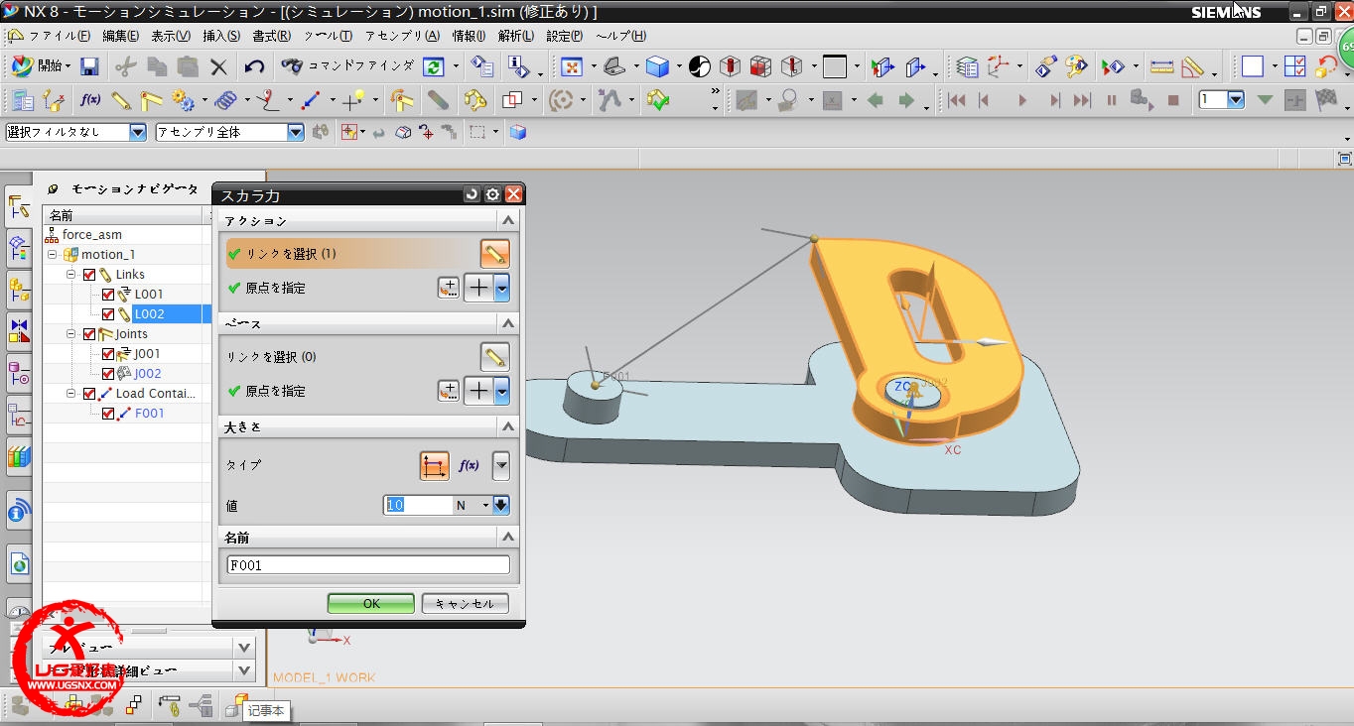Open the Analysis menu
The width and height of the screenshot is (1354, 726).
516,36
